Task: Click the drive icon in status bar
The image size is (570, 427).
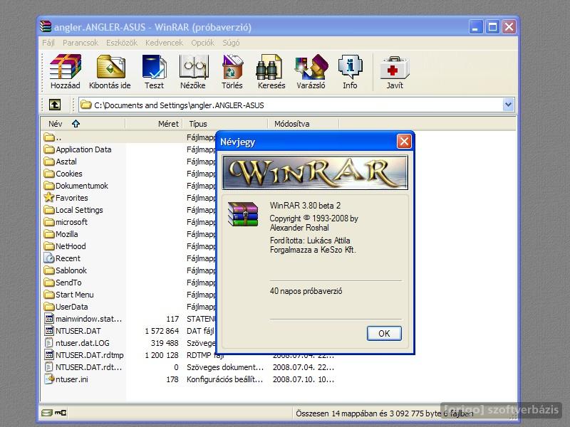Action: coord(47,413)
